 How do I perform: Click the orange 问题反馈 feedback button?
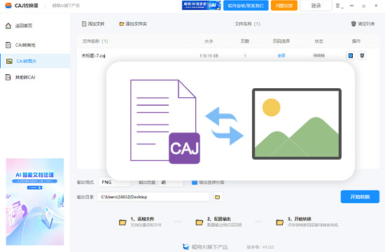point(284,6)
